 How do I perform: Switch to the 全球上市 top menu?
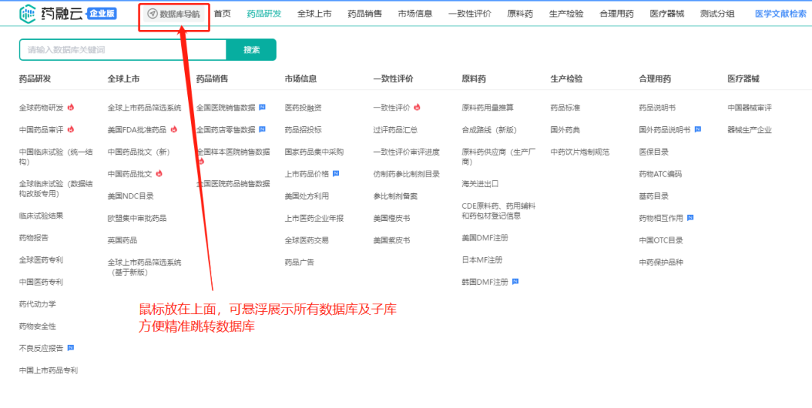pos(314,14)
